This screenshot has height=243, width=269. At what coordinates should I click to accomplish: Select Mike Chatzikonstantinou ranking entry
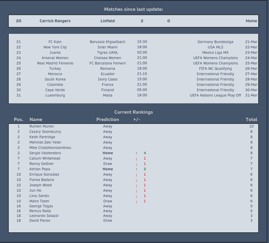tap(50, 148)
